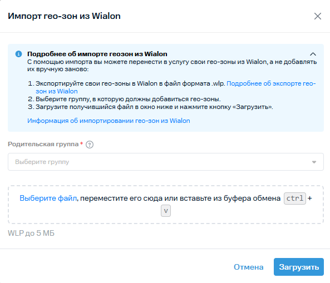Click the 'Родительская группа' label
330x283 pixels.
click(x=43, y=144)
